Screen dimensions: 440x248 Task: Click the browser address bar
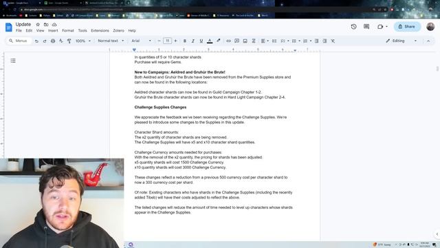tap(197, 10)
